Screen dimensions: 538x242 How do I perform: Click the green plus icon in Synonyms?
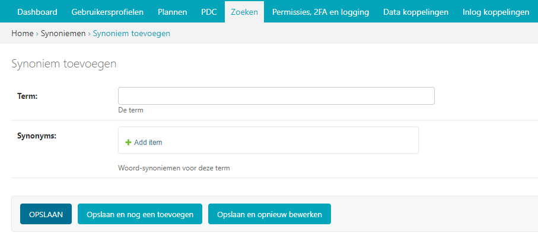(128, 143)
